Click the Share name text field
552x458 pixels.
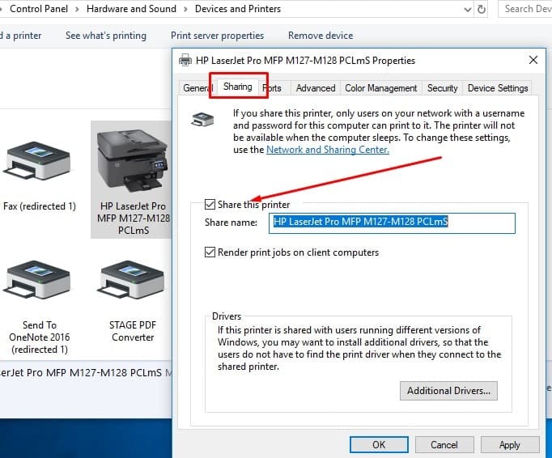[393, 223]
